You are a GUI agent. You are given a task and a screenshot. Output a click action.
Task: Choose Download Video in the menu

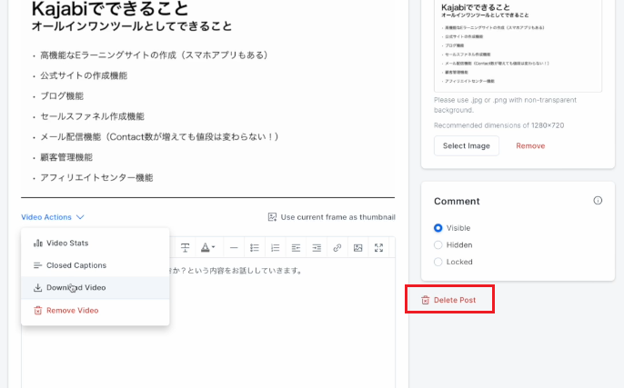click(75, 287)
